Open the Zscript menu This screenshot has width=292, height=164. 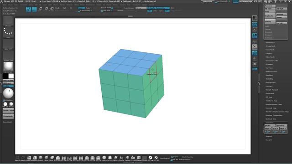(152, 5)
